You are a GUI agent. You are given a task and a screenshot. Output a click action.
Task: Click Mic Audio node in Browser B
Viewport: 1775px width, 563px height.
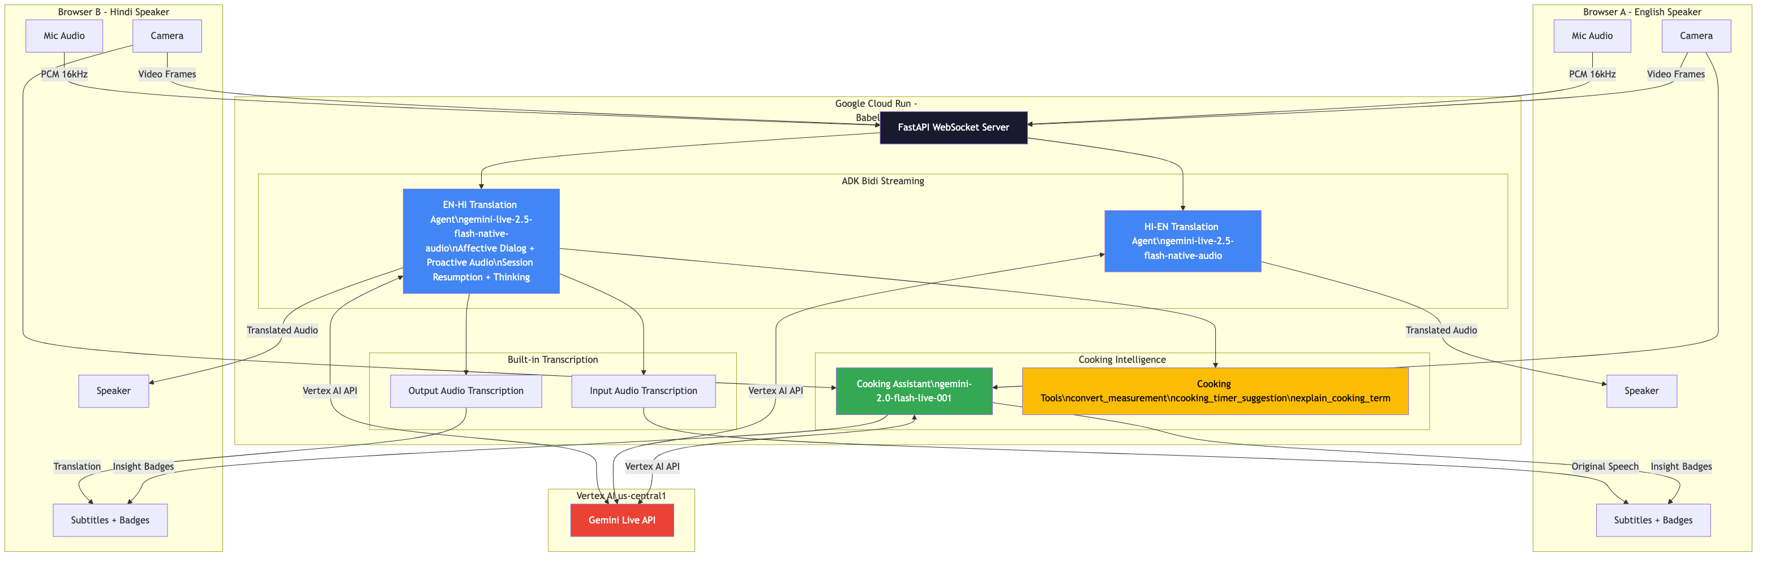tap(64, 36)
